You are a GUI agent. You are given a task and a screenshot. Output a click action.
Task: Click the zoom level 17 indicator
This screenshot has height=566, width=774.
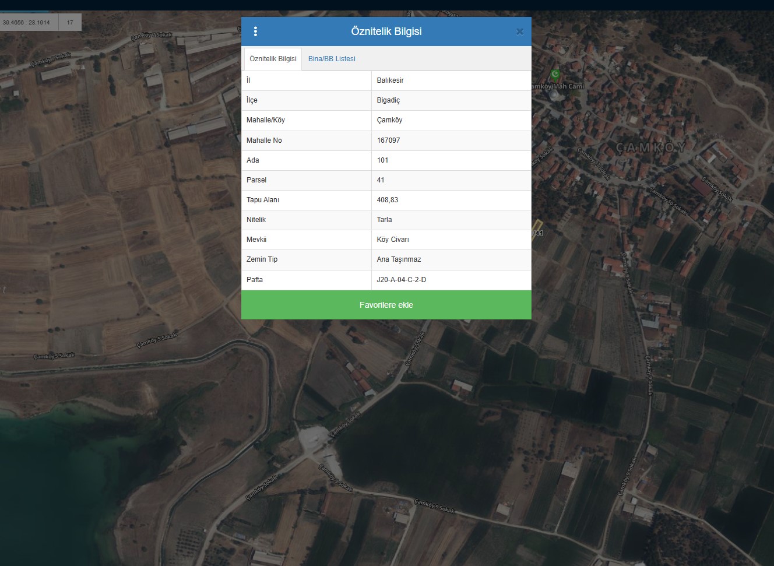pos(70,23)
